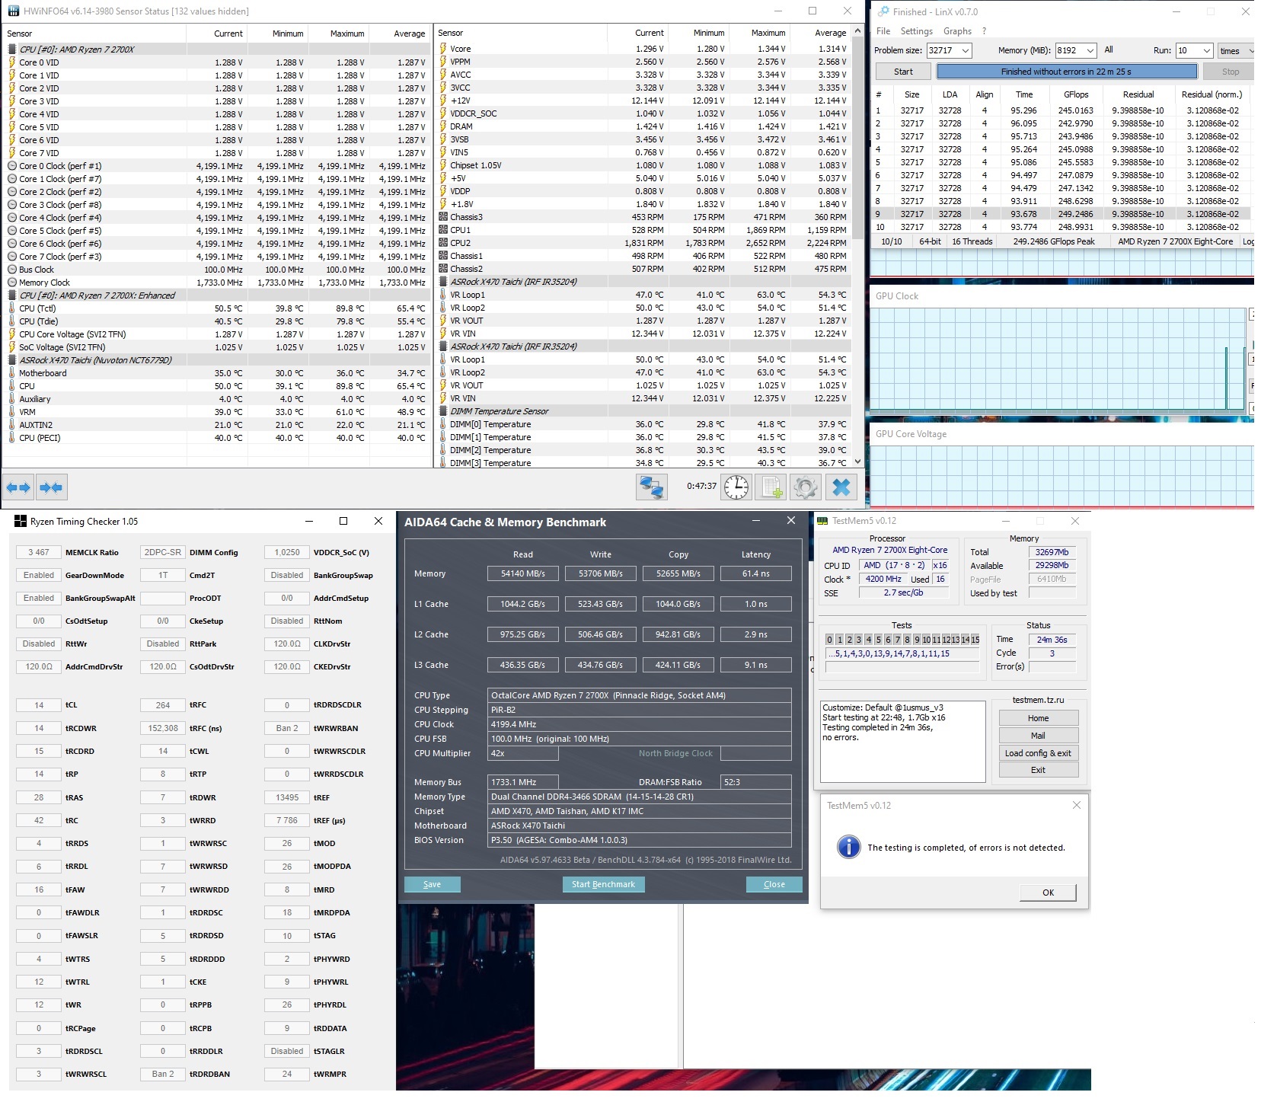This screenshot has width=1261, height=1105.
Task: Click Load config & exit in TestMem5
Action: tap(1038, 753)
